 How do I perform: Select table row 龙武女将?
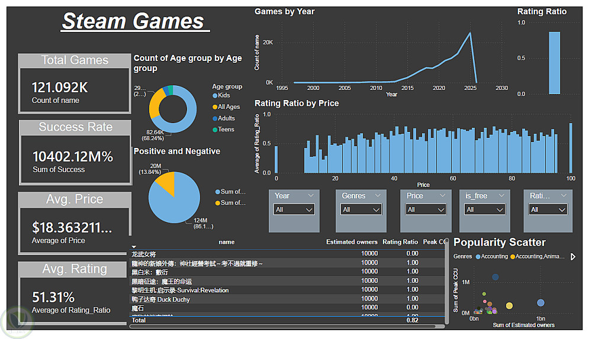coord(287,254)
